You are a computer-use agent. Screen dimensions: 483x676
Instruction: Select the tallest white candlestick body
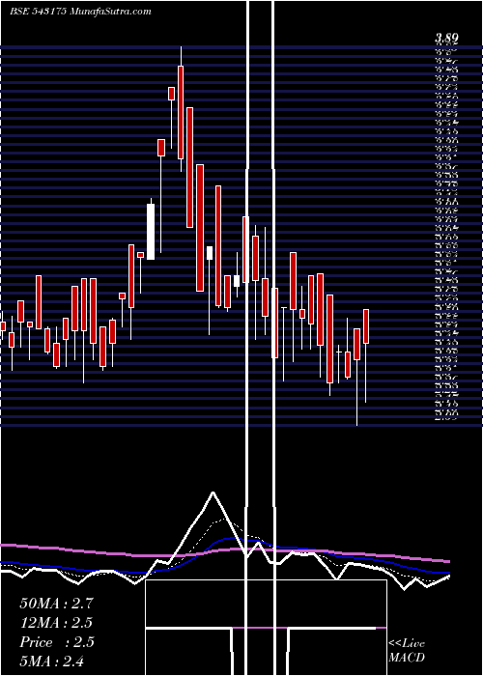point(151,232)
